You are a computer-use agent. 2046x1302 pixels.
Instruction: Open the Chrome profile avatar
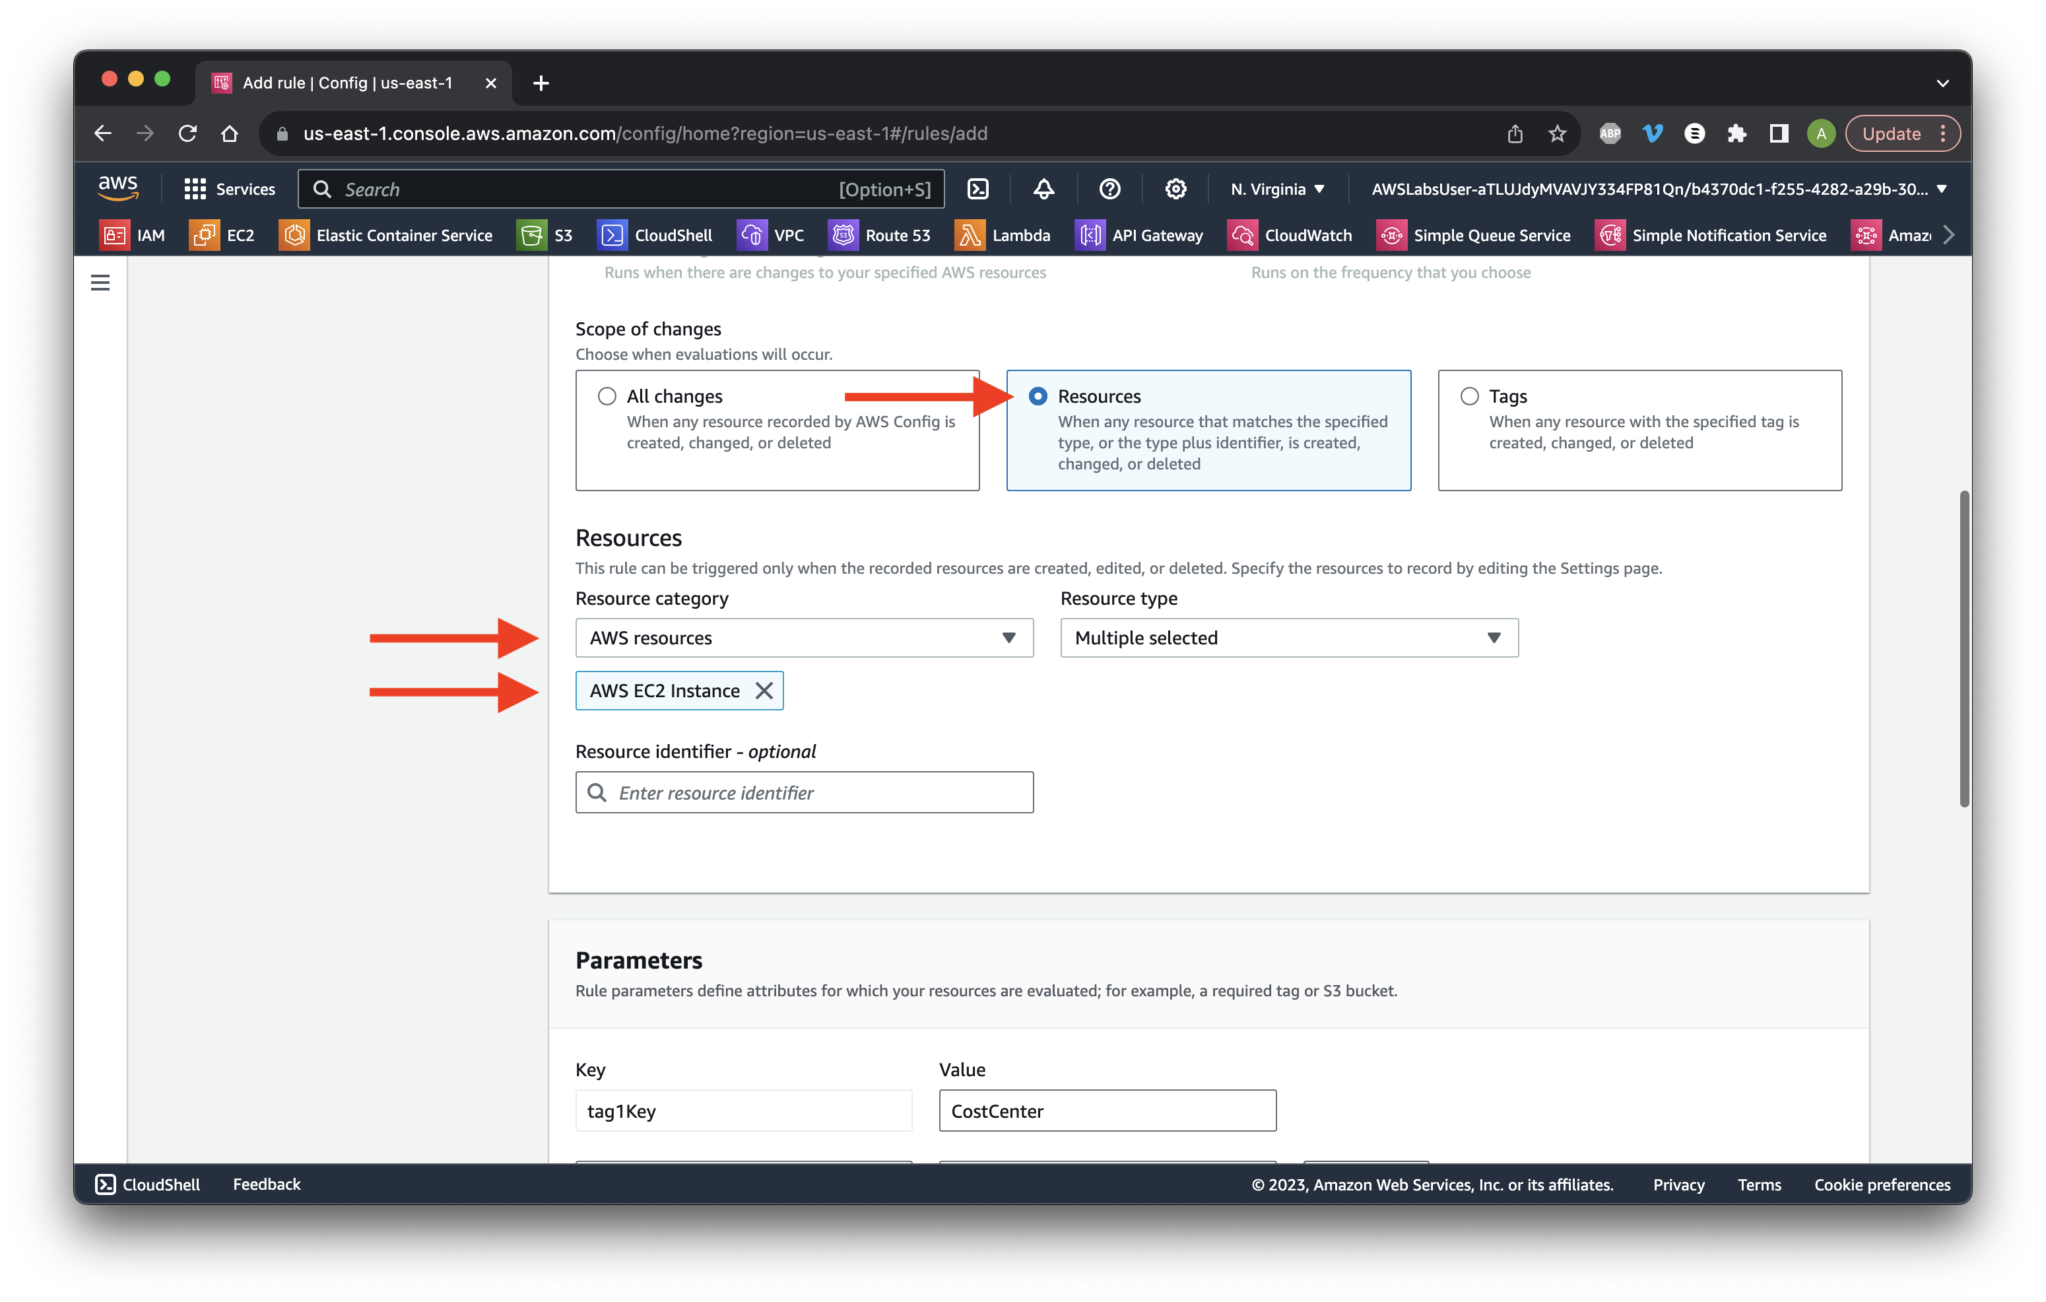(1820, 133)
